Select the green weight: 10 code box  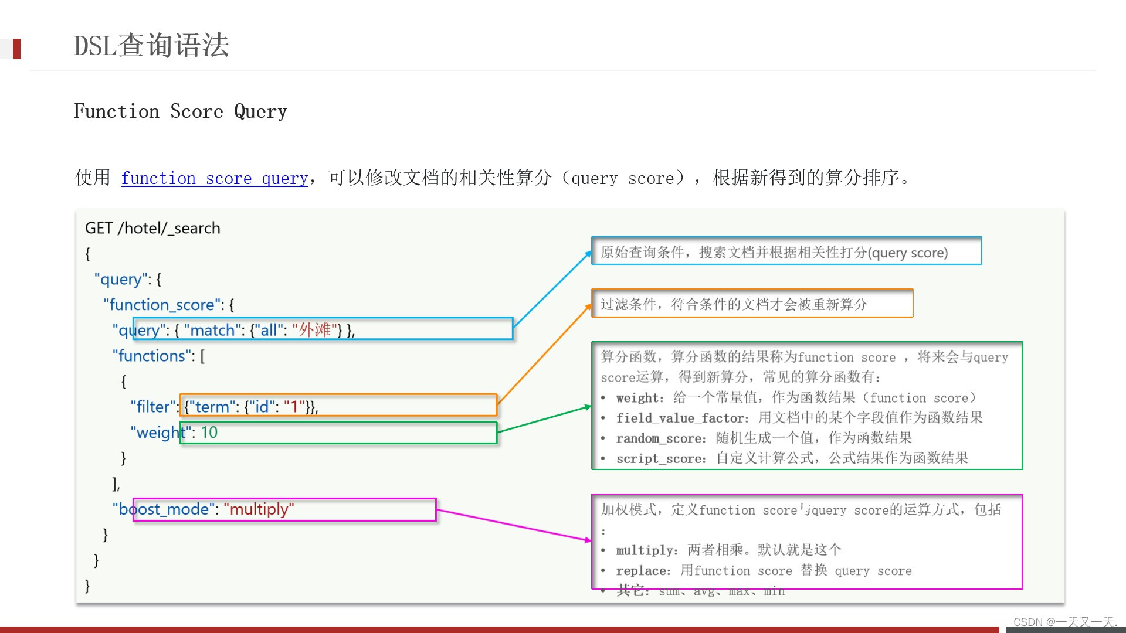point(339,433)
